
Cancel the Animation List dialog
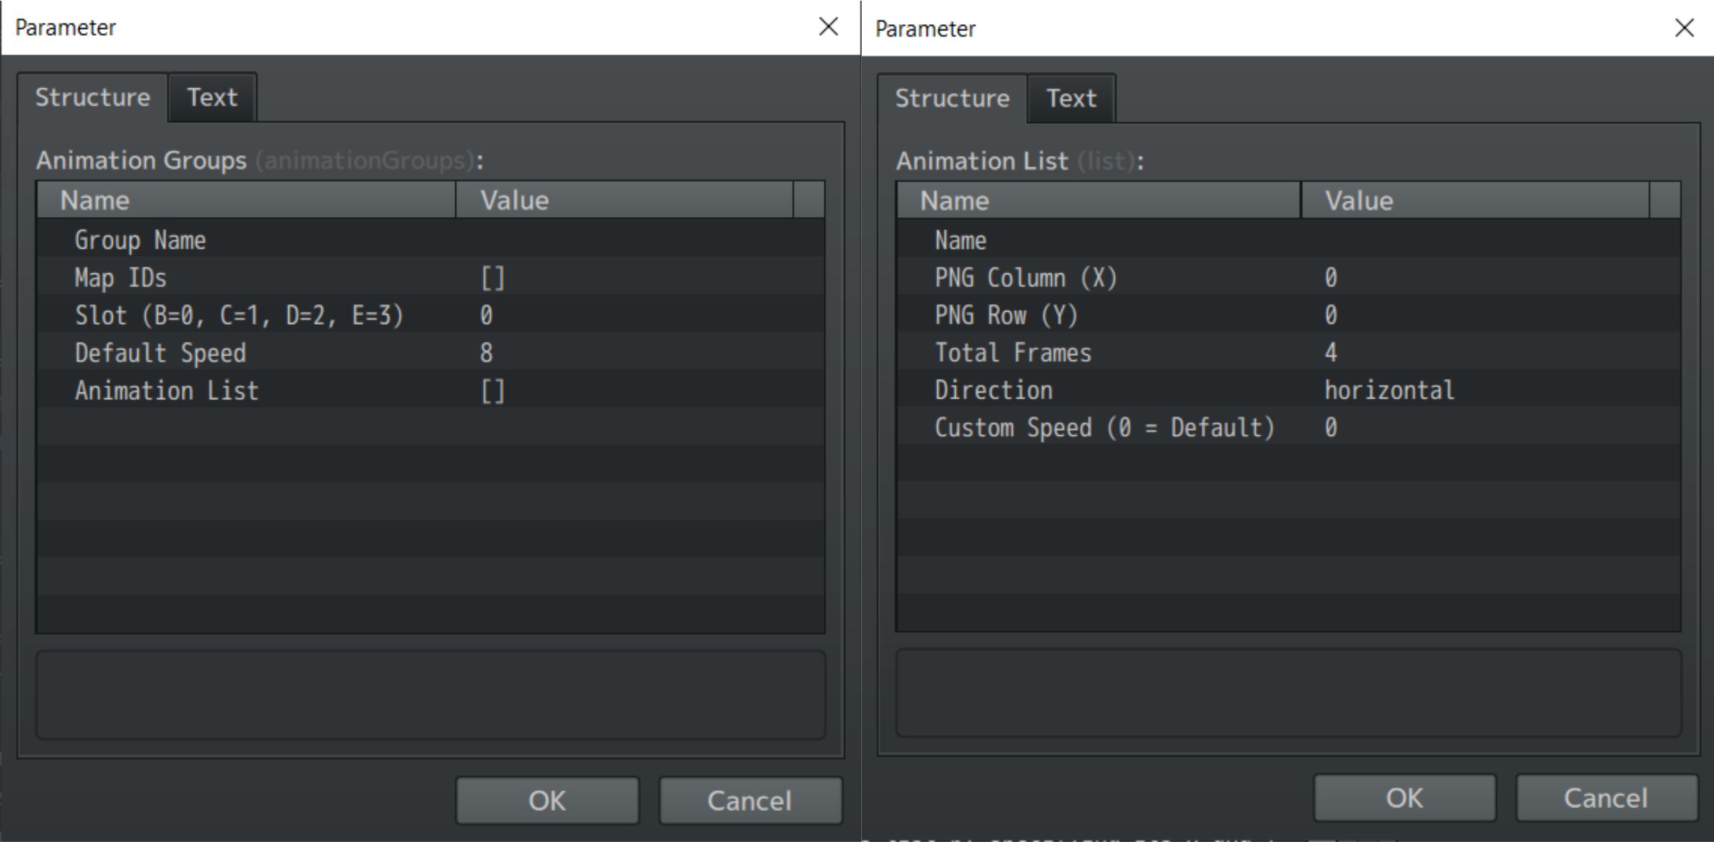(x=1605, y=798)
